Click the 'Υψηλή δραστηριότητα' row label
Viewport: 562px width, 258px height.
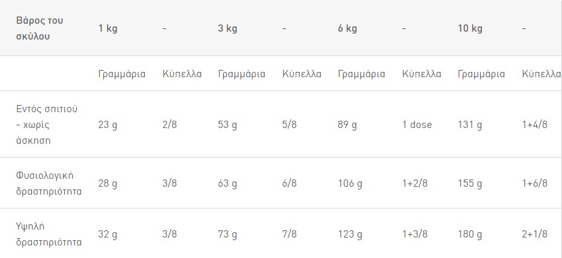49,234
